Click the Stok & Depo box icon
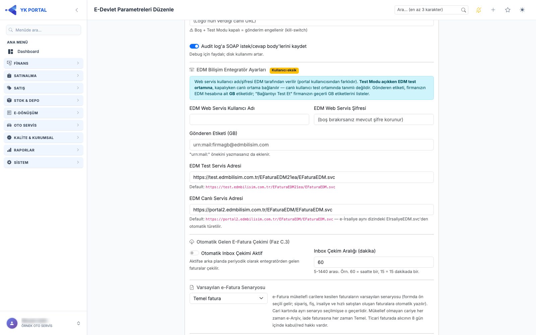Image resolution: width=536 pixels, height=335 pixels. [9, 100]
